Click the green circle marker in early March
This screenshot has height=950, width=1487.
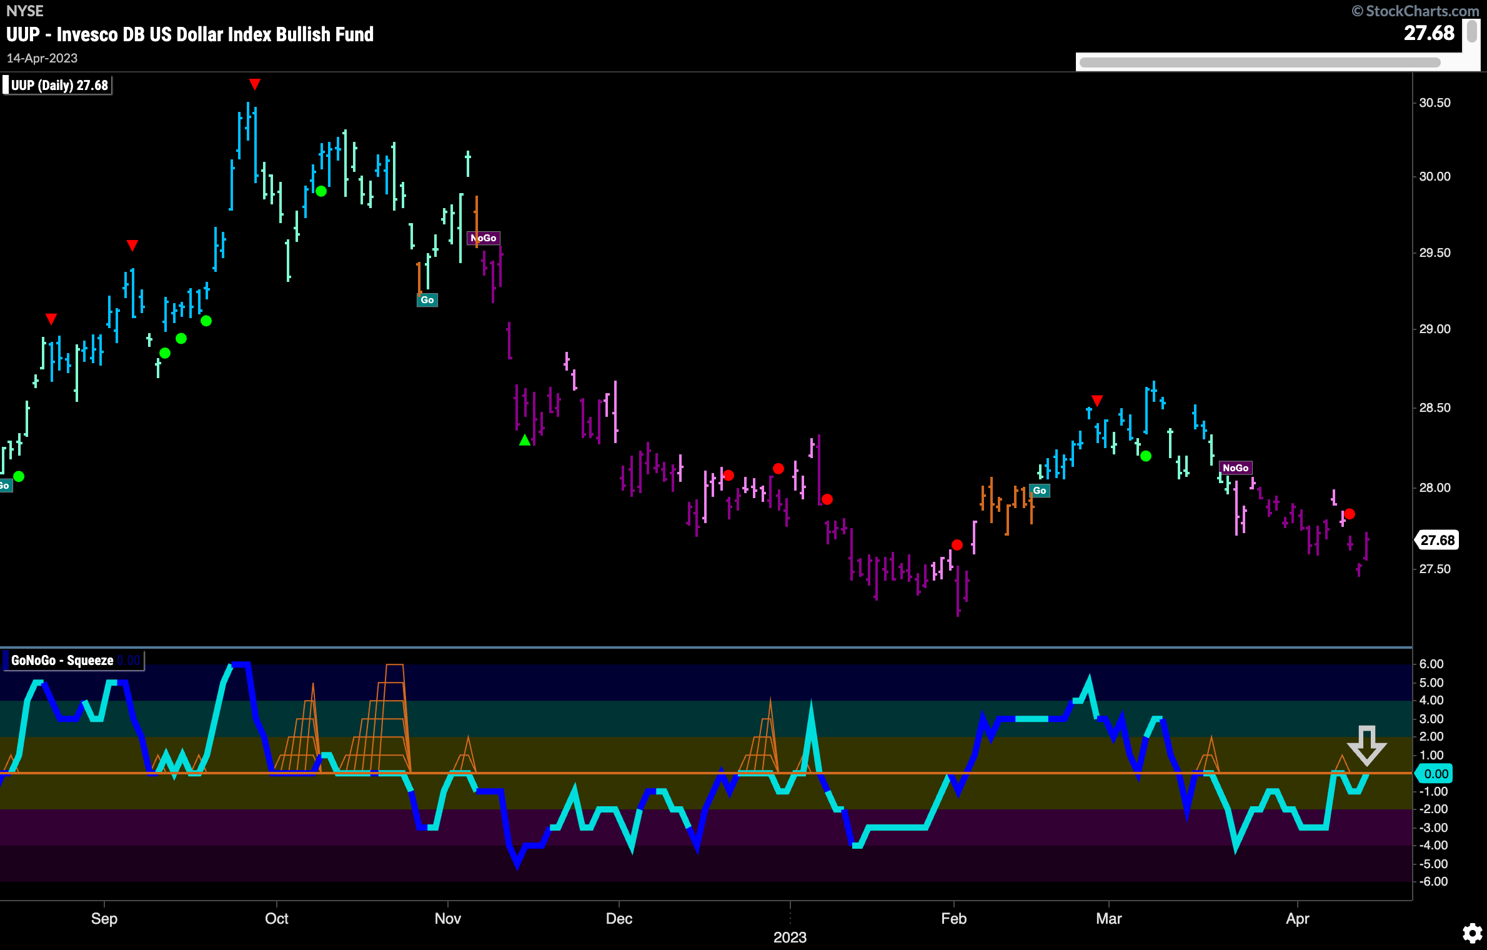tap(1145, 456)
